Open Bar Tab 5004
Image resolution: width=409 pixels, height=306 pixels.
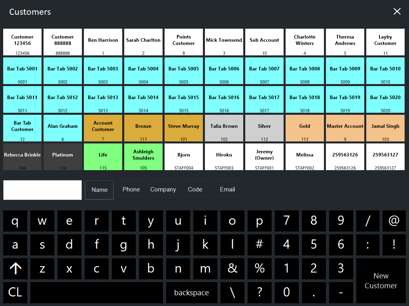pyautogui.click(x=143, y=71)
